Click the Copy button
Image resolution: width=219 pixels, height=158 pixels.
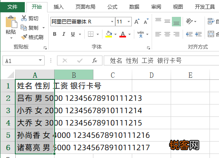(x=30, y=28)
